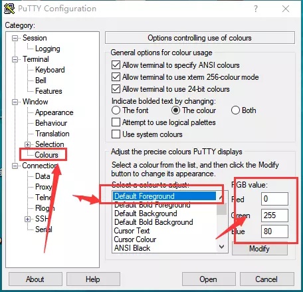Open the Selection category
Screen dimensions: 303x292
50,144
